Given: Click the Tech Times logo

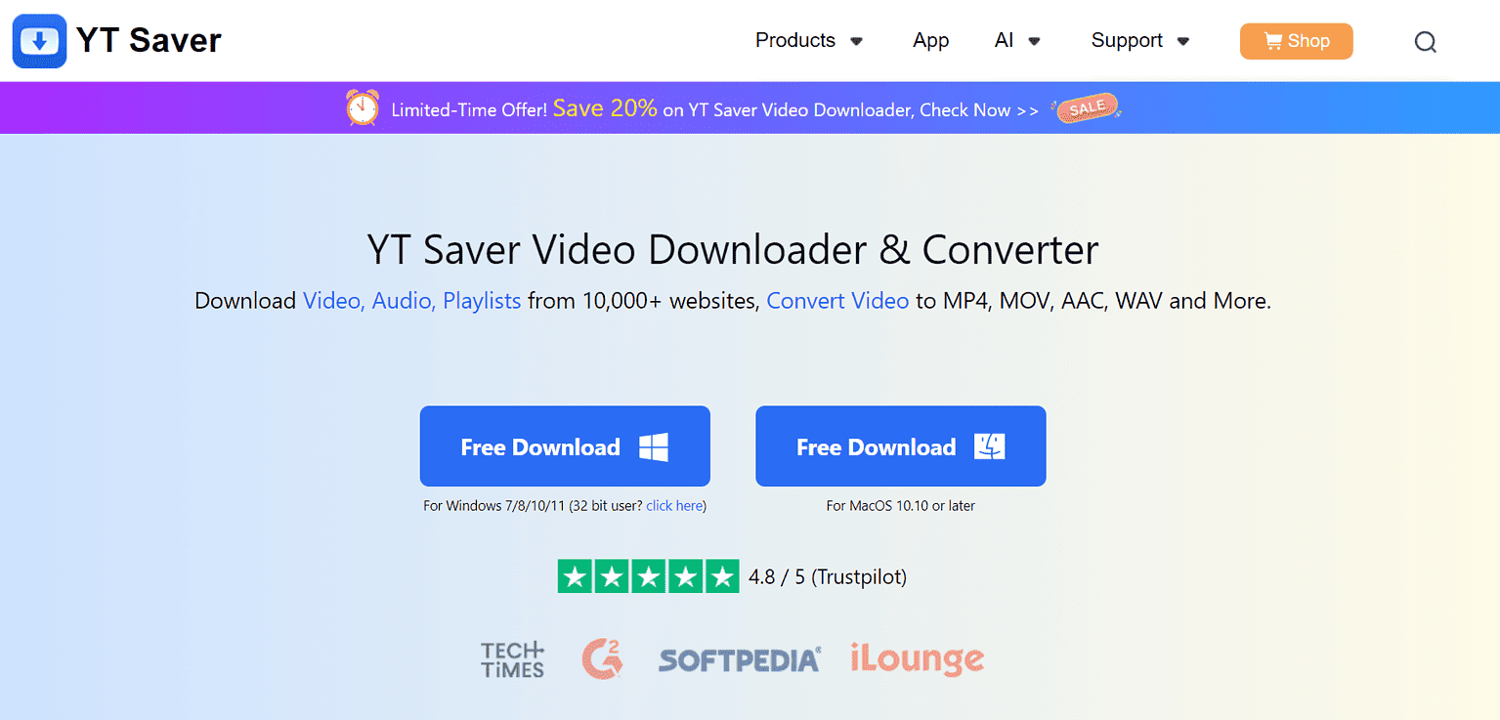Looking at the screenshot, I should (x=513, y=660).
